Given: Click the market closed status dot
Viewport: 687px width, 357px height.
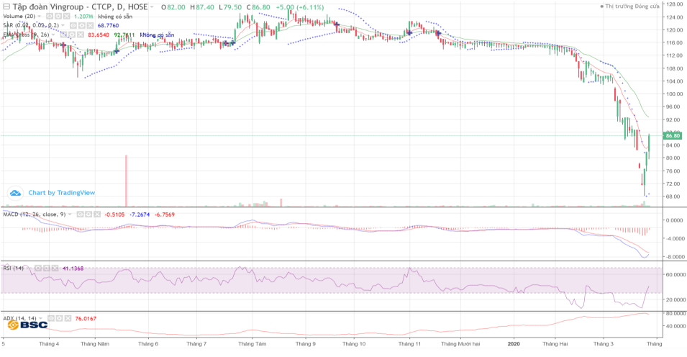Looking at the screenshot, I should pyautogui.click(x=601, y=6).
